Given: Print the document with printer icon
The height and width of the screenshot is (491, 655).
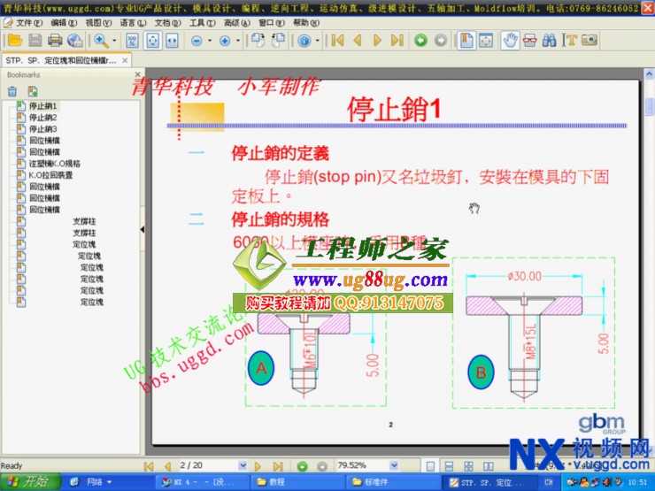Looking at the screenshot, I should (55, 41).
